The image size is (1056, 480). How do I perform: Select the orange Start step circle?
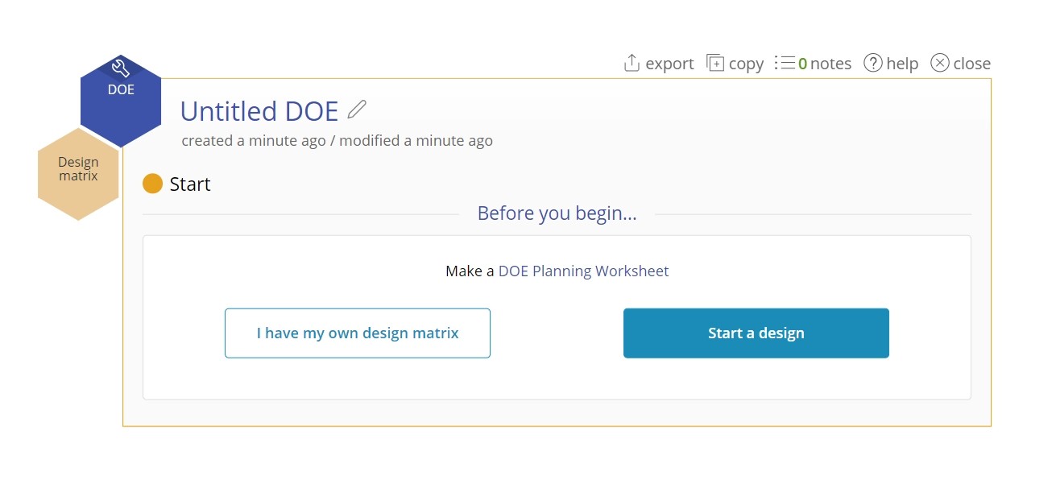[153, 184]
